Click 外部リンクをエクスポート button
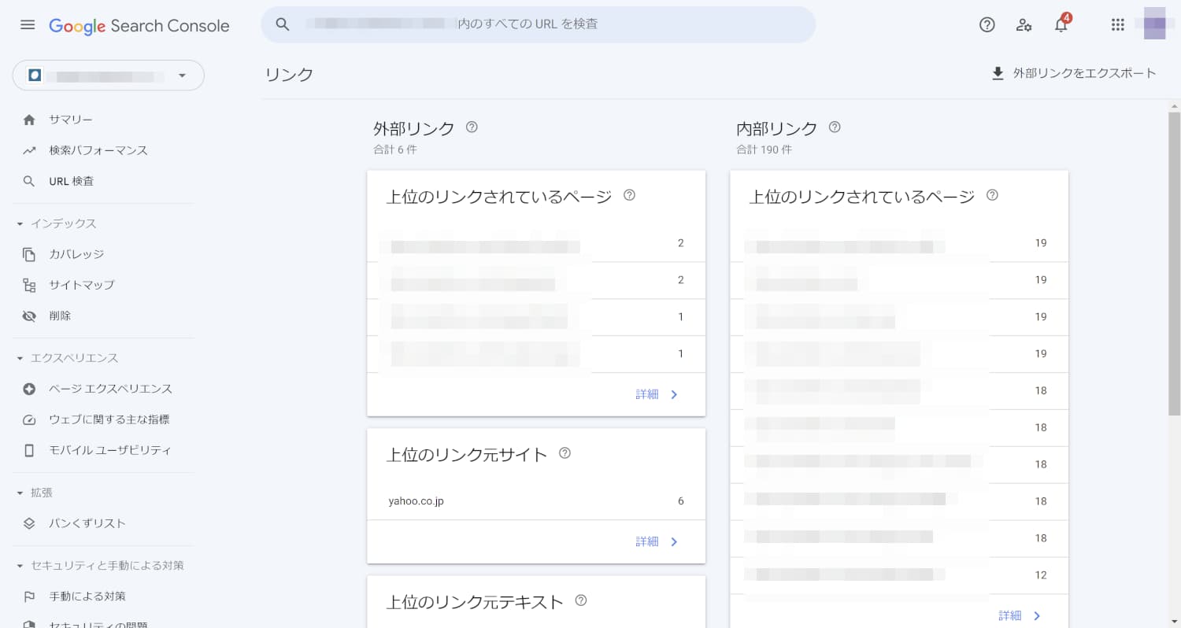The image size is (1181, 628). coord(1074,73)
